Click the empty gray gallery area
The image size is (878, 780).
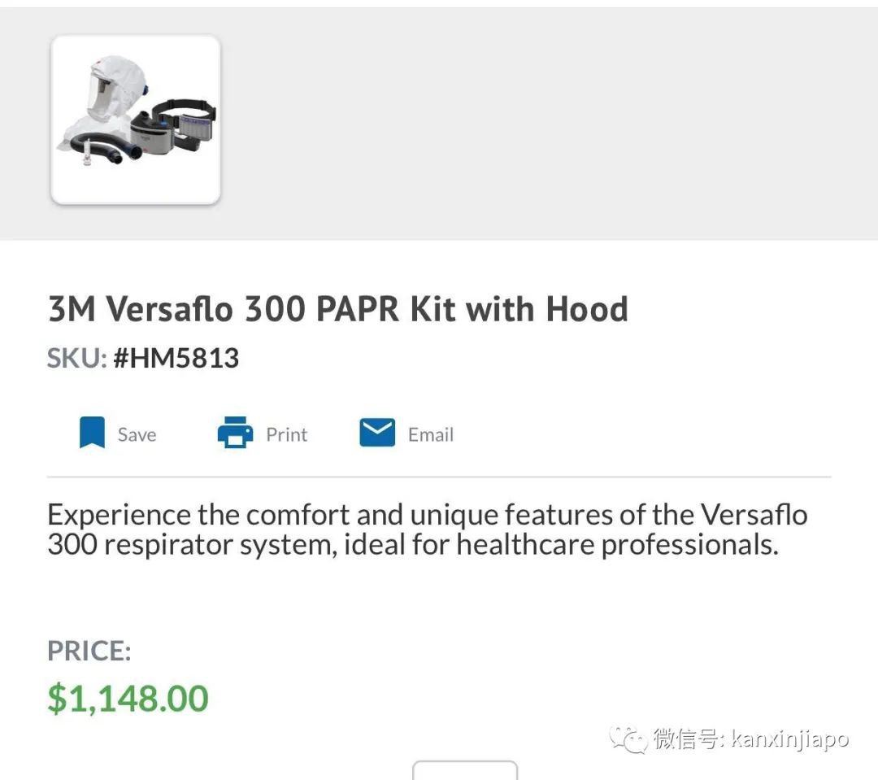[545, 122]
